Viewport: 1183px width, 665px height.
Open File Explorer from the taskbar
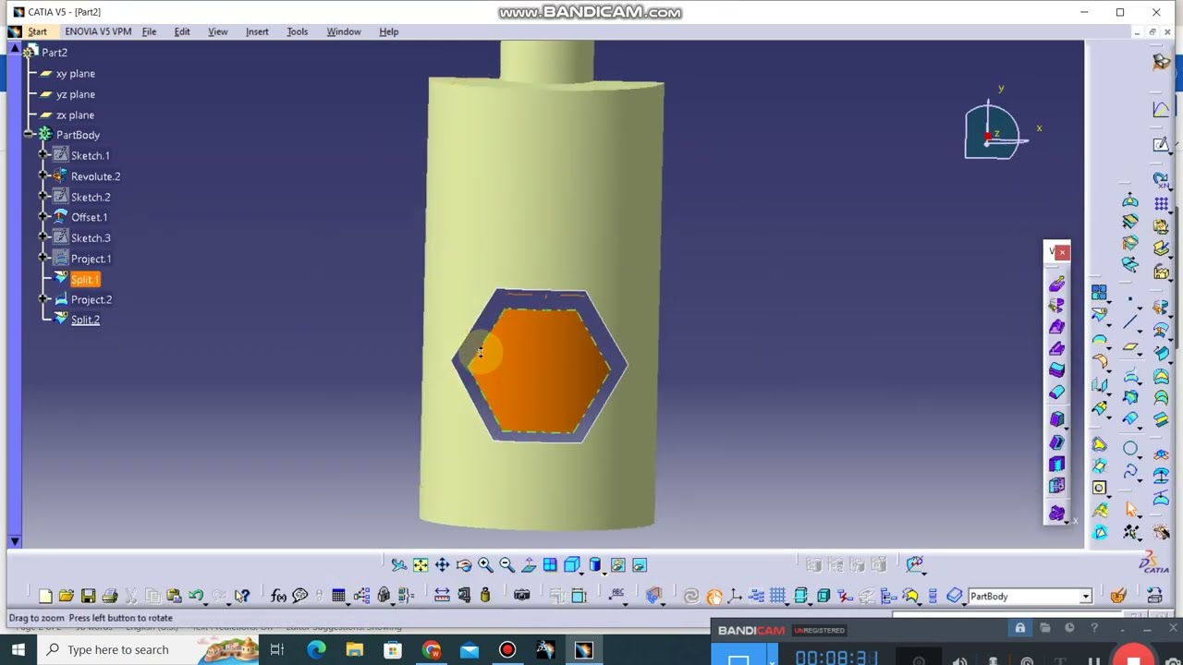(x=355, y=649)
